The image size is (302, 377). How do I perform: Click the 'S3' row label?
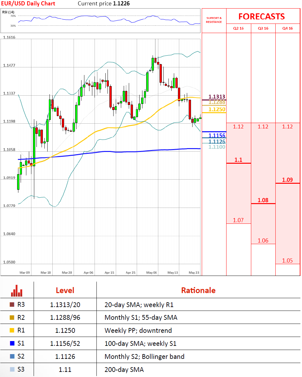point(21,369)
